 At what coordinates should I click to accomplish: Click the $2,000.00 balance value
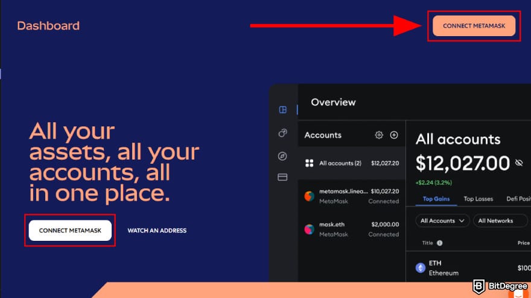(385, 225)
